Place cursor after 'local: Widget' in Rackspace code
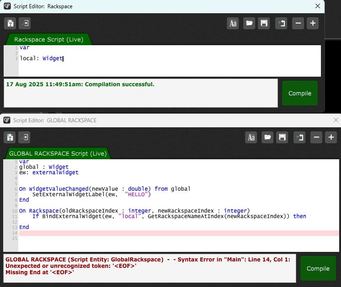 [63, 58]
